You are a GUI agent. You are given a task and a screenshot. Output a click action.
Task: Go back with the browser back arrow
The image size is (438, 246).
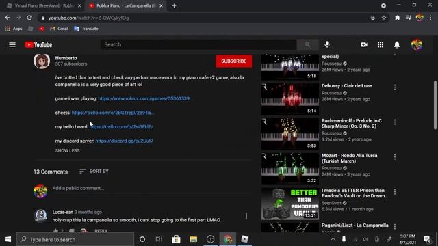[x=8, y=18]
